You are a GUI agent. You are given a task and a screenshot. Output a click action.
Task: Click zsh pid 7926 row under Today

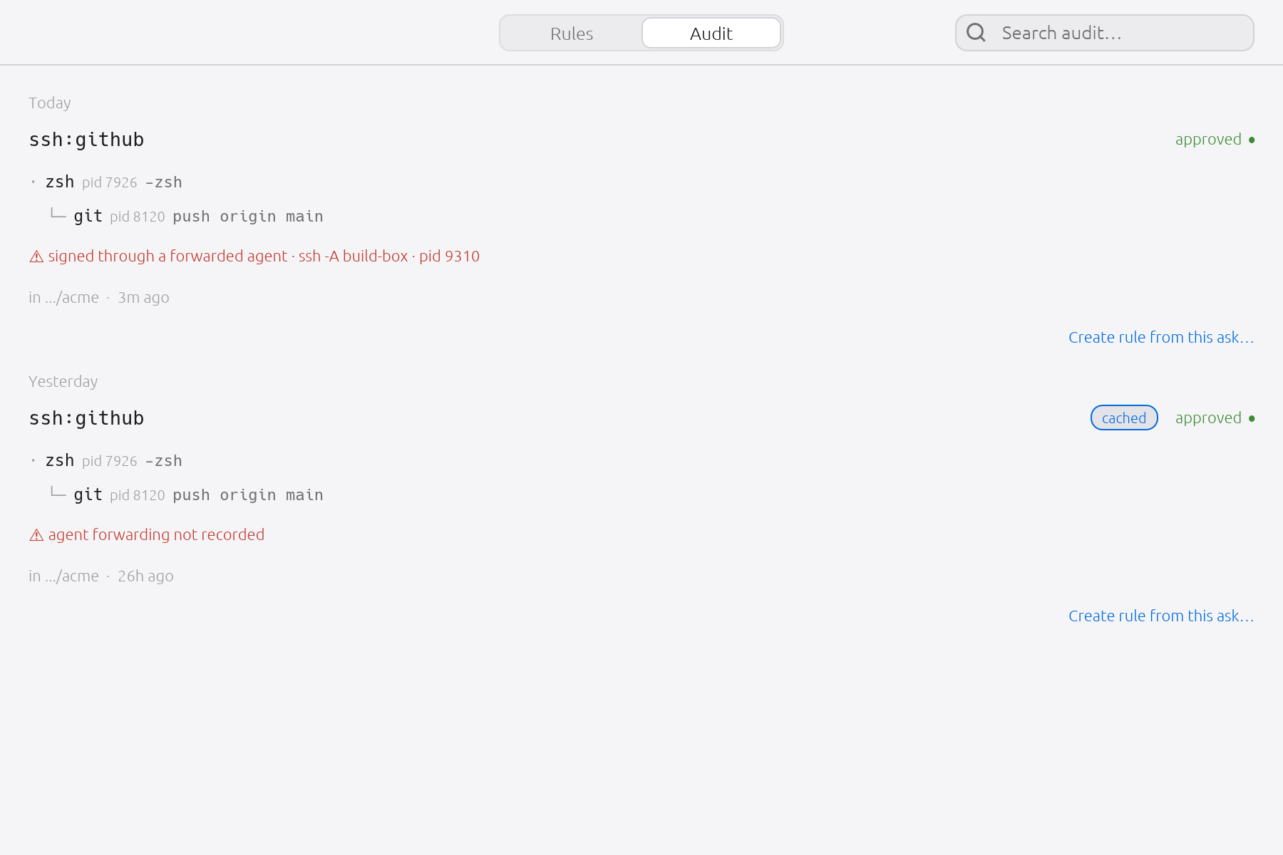107,182
